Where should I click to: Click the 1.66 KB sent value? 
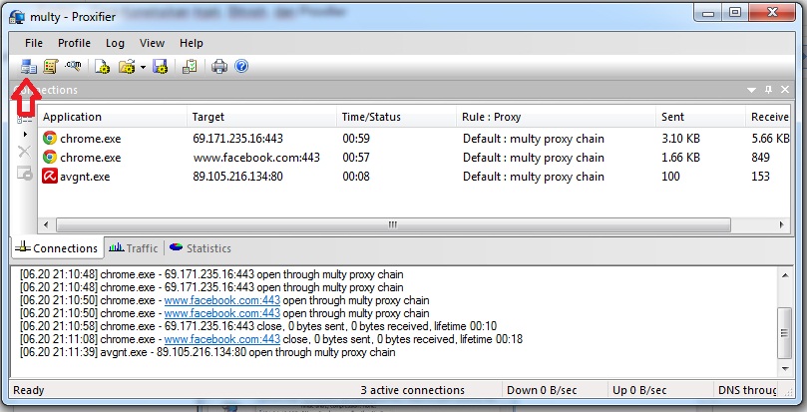680,158
